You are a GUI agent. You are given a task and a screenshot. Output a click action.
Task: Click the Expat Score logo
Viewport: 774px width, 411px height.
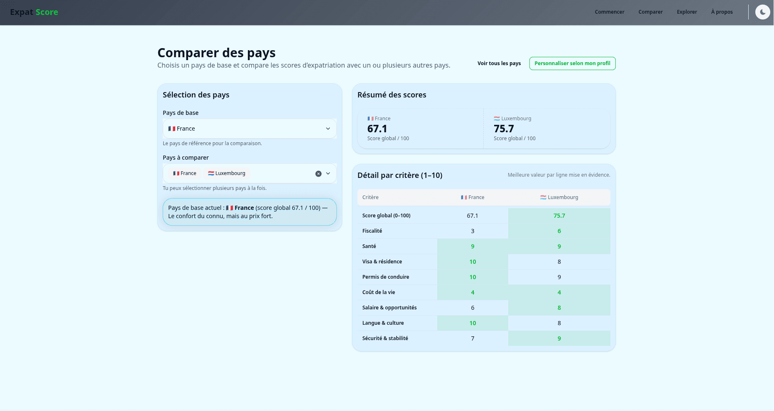34,12
